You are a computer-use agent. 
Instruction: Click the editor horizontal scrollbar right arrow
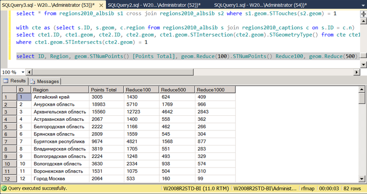click(356, 72)
